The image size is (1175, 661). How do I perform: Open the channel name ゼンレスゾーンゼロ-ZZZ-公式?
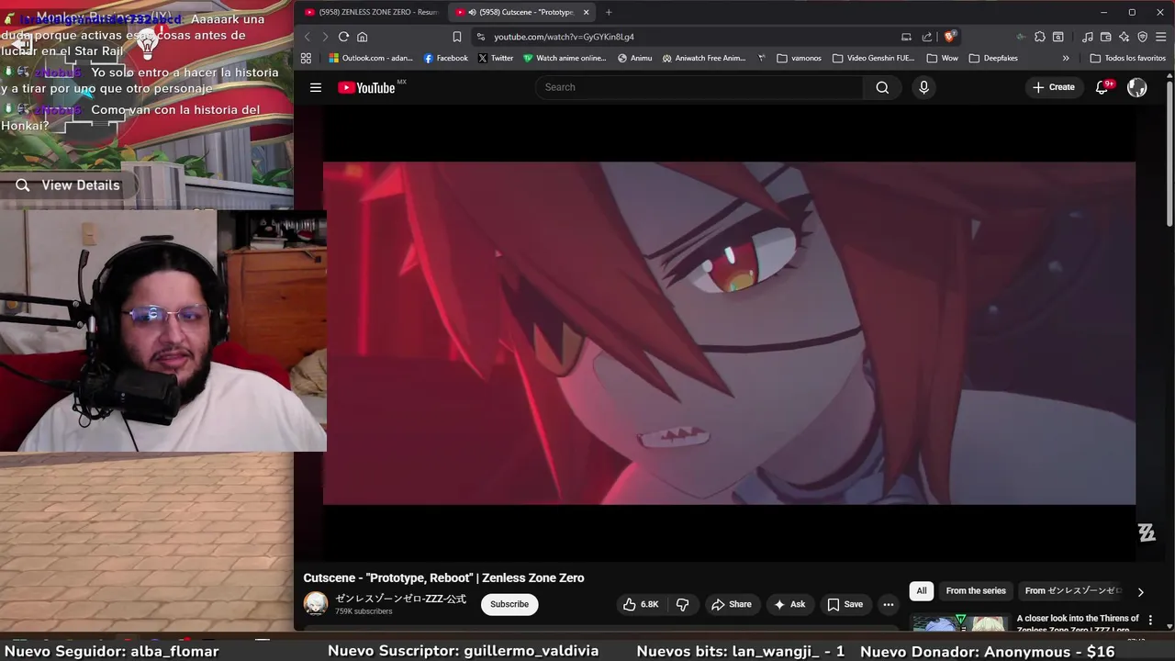[400, 599]
